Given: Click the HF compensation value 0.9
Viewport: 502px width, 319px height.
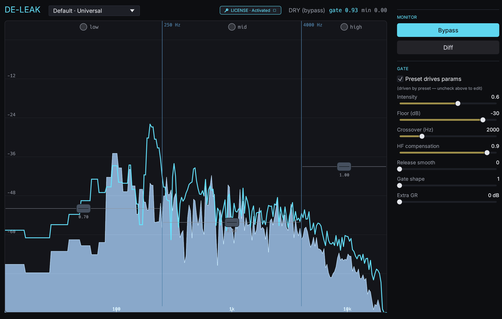Looking at the screenshot, I should pos(495,146).
